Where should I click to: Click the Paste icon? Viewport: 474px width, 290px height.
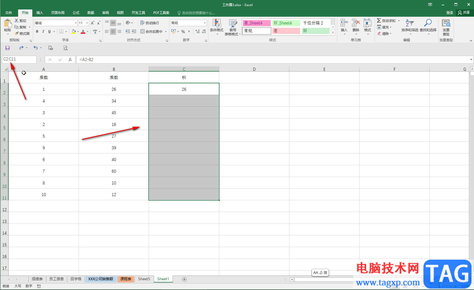pyautogui.click(x=8, y=24)
